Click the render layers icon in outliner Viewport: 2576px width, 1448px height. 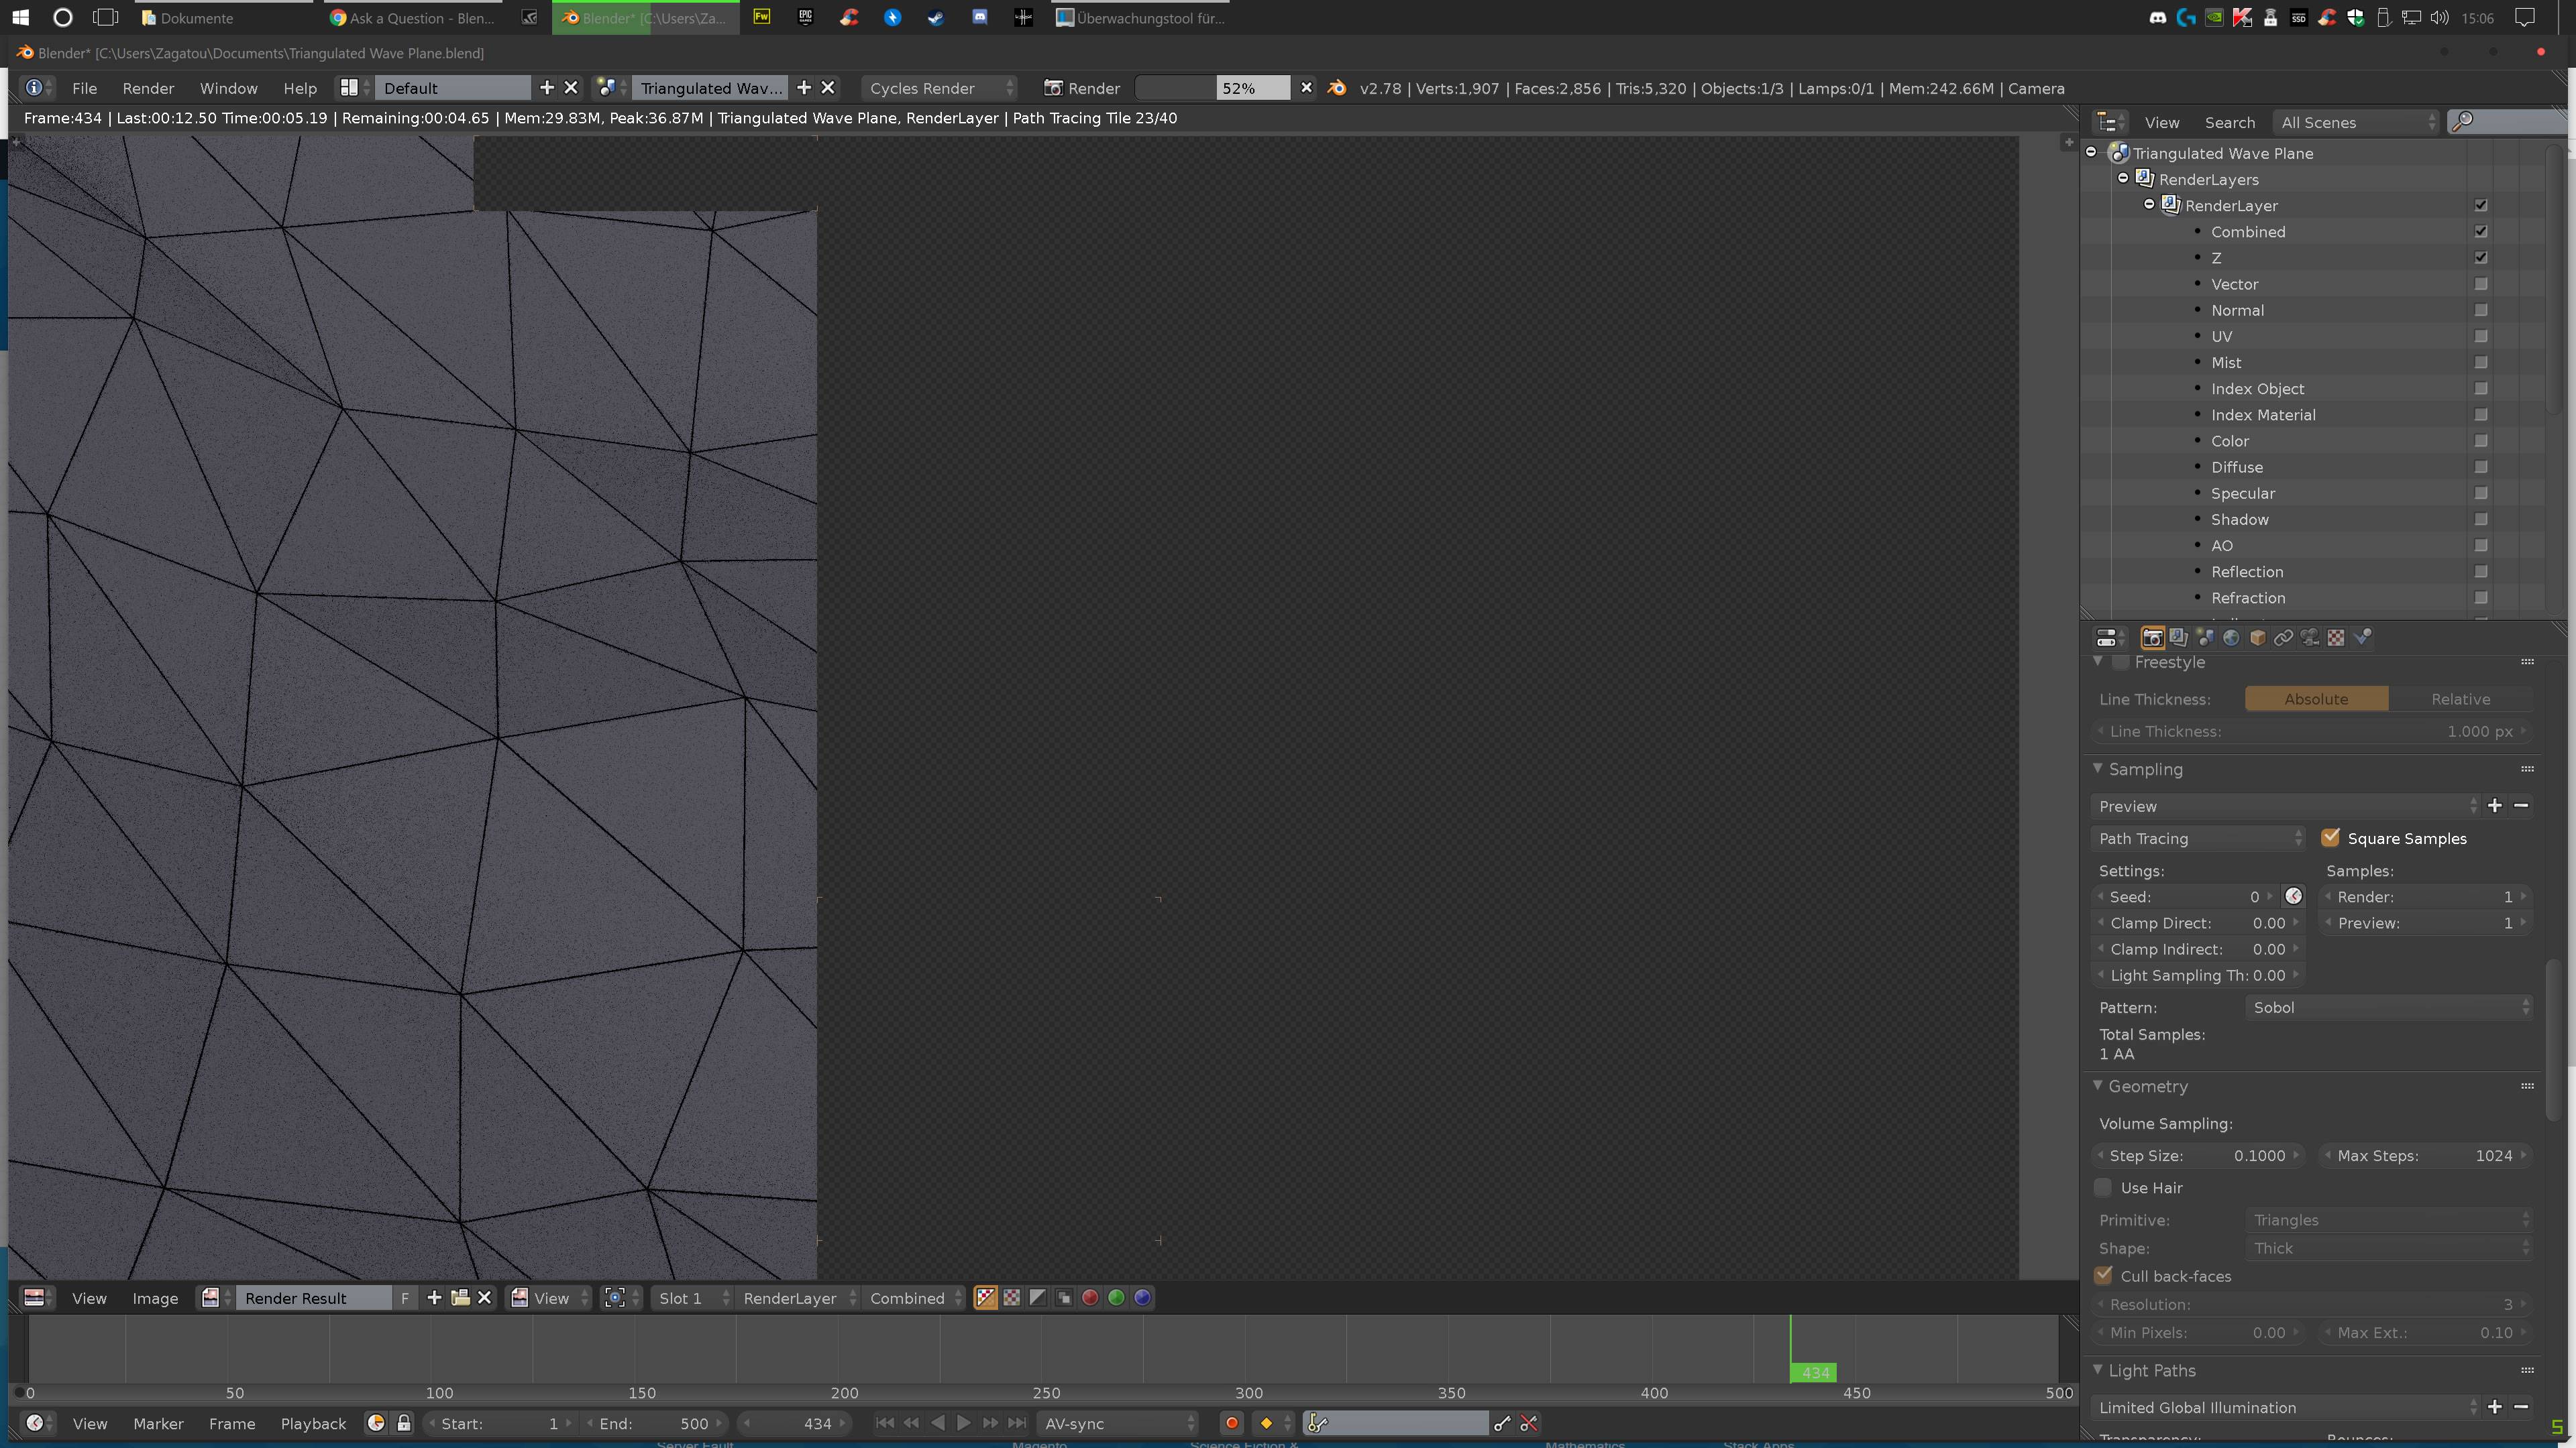point(2146,178)
